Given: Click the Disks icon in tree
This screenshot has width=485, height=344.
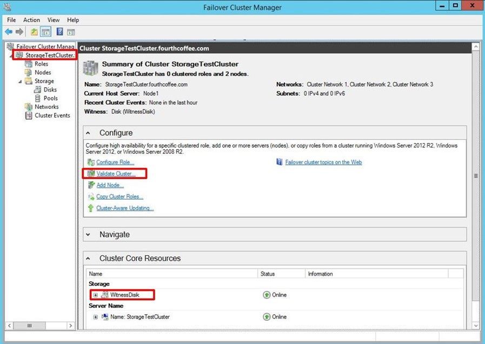Looking at the screenshot, I should pyautogui.click(x=37, y=89).
